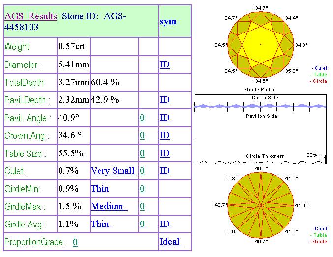Open the ID link in Pavil. Angle row
Viewport: 333px width, 257px height.
pos(166,118)
